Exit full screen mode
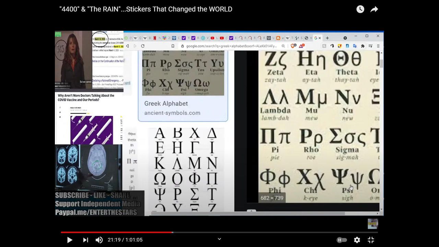Screen dimensions: 439x247 [371, 240]
